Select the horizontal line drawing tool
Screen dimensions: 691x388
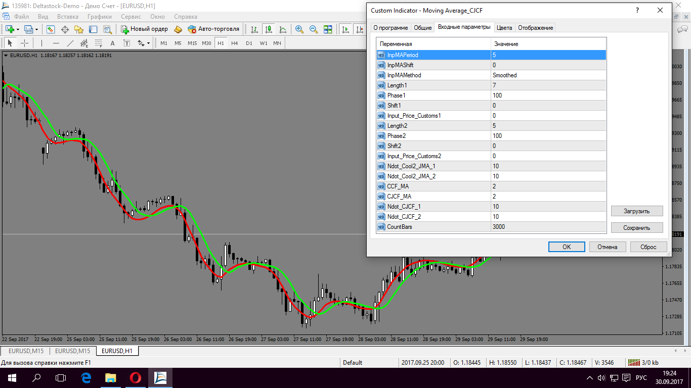point(56,43)
